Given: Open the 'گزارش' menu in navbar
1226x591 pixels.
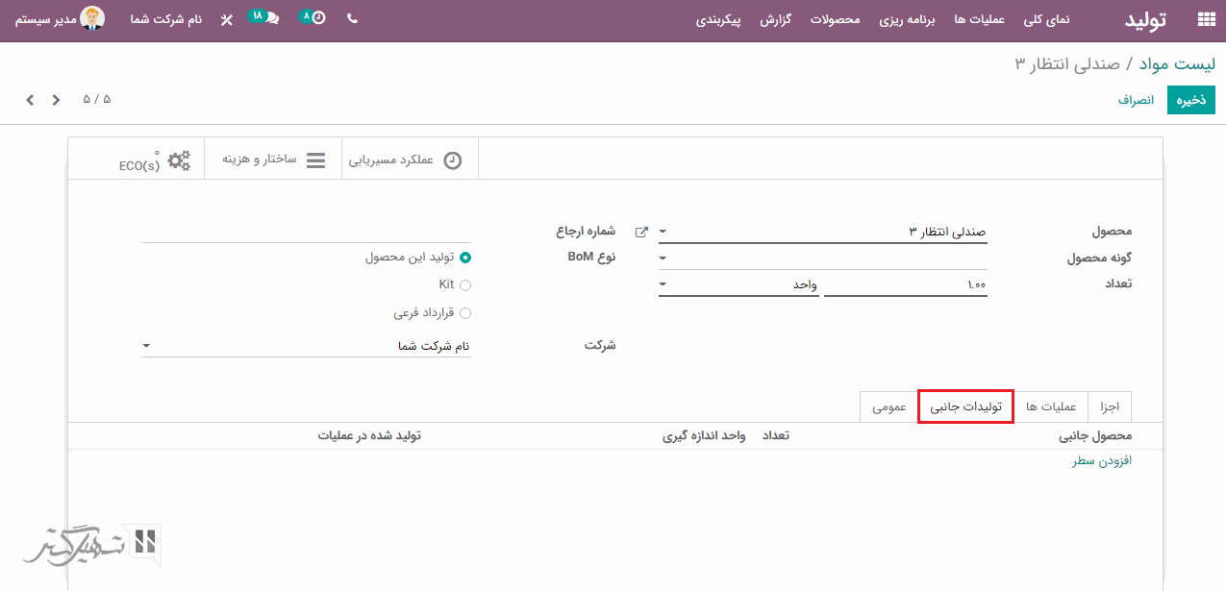Looking at the screenshot, I should pos(775,20).
